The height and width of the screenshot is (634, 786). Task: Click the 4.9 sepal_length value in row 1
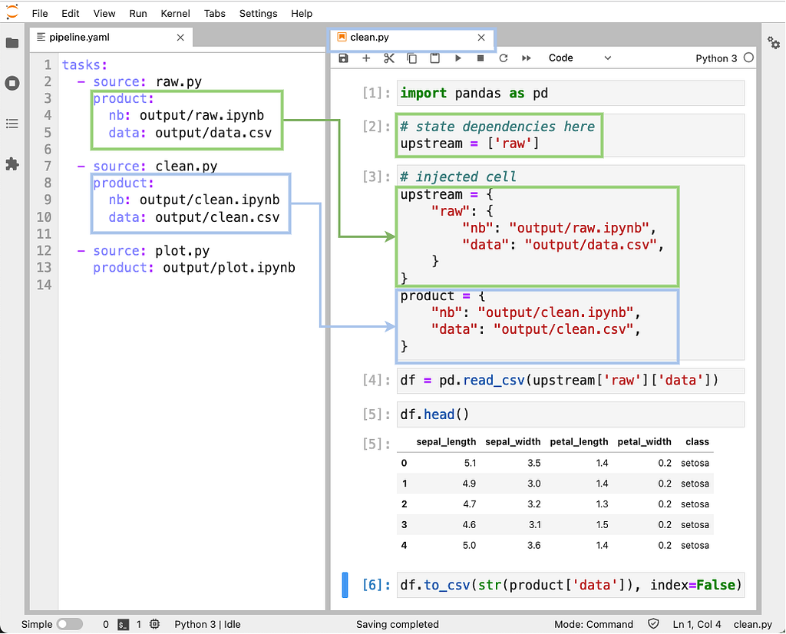point(469,484)
